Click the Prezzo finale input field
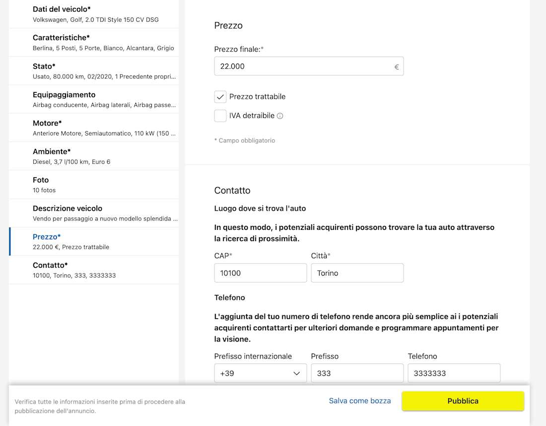Screen dimensions: 546x426 (x=304, y=66)
